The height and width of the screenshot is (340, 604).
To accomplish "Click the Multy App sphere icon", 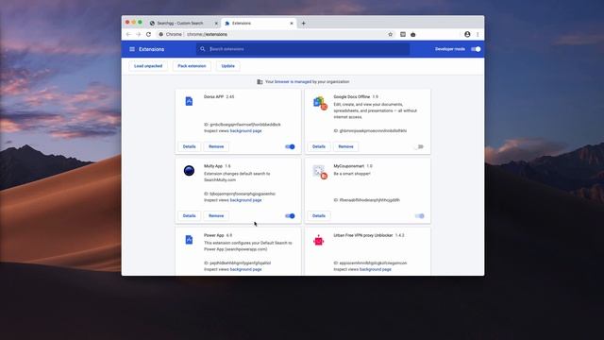I will pos(189,170).
